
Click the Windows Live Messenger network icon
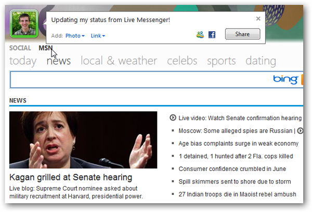[x=200, y=35]
